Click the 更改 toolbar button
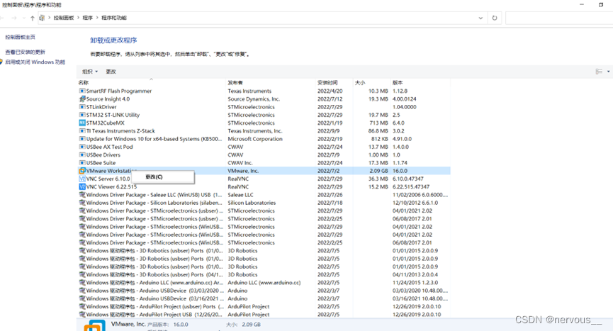 [x=111, y=72]
